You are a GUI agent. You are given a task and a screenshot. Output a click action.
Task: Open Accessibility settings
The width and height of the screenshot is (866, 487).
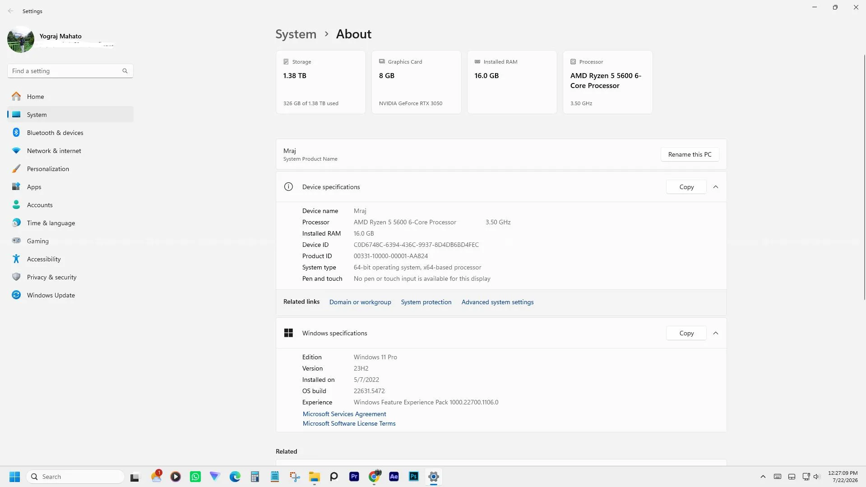point(70,259)
